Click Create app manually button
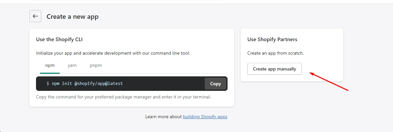Screen dimensions: 393x132 click(x=274, y=69)
